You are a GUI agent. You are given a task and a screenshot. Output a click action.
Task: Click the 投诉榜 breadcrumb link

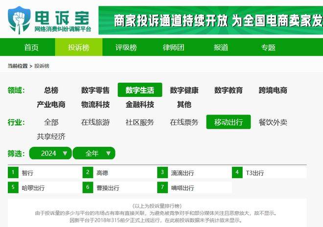click(x=42, y=66)
